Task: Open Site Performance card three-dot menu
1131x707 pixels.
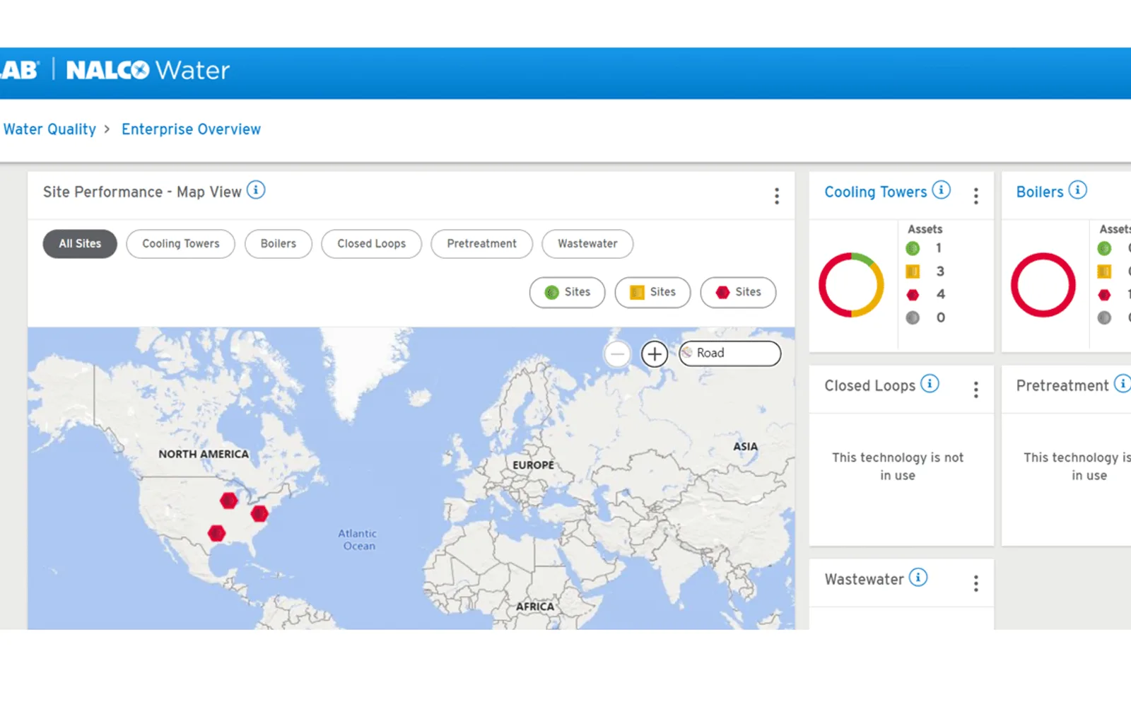Action: tap(777, 196)
